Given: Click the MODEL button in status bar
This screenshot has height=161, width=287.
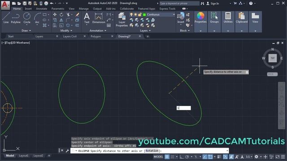Looking at the screenshot, I should click(158, 157).
